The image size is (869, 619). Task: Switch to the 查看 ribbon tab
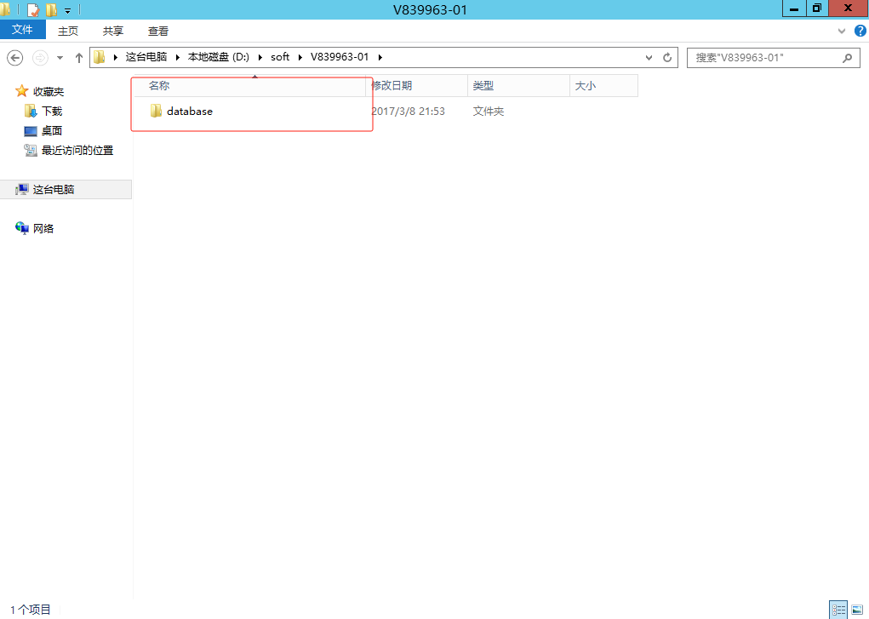click(158, 31)
